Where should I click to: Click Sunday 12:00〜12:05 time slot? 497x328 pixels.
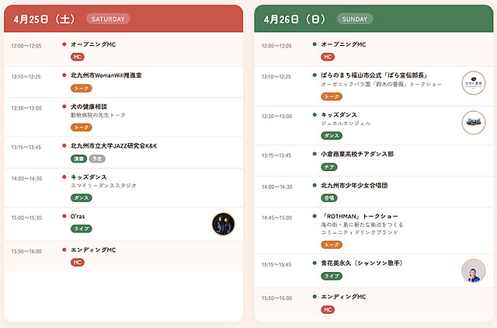point(276,46)
